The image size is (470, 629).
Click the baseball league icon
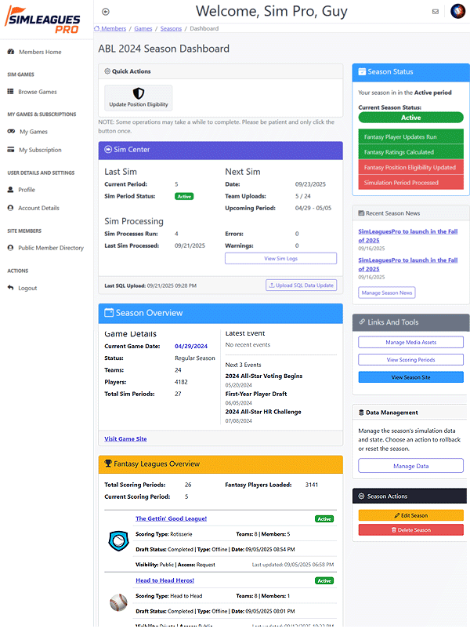(x=117, y=602)
